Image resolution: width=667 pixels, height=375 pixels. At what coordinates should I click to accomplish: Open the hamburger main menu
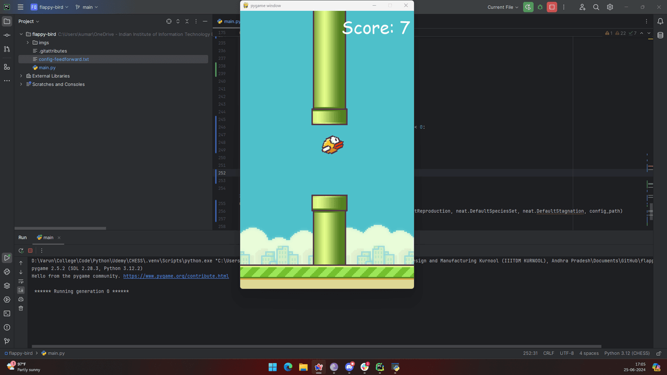[x=20, y=7]
